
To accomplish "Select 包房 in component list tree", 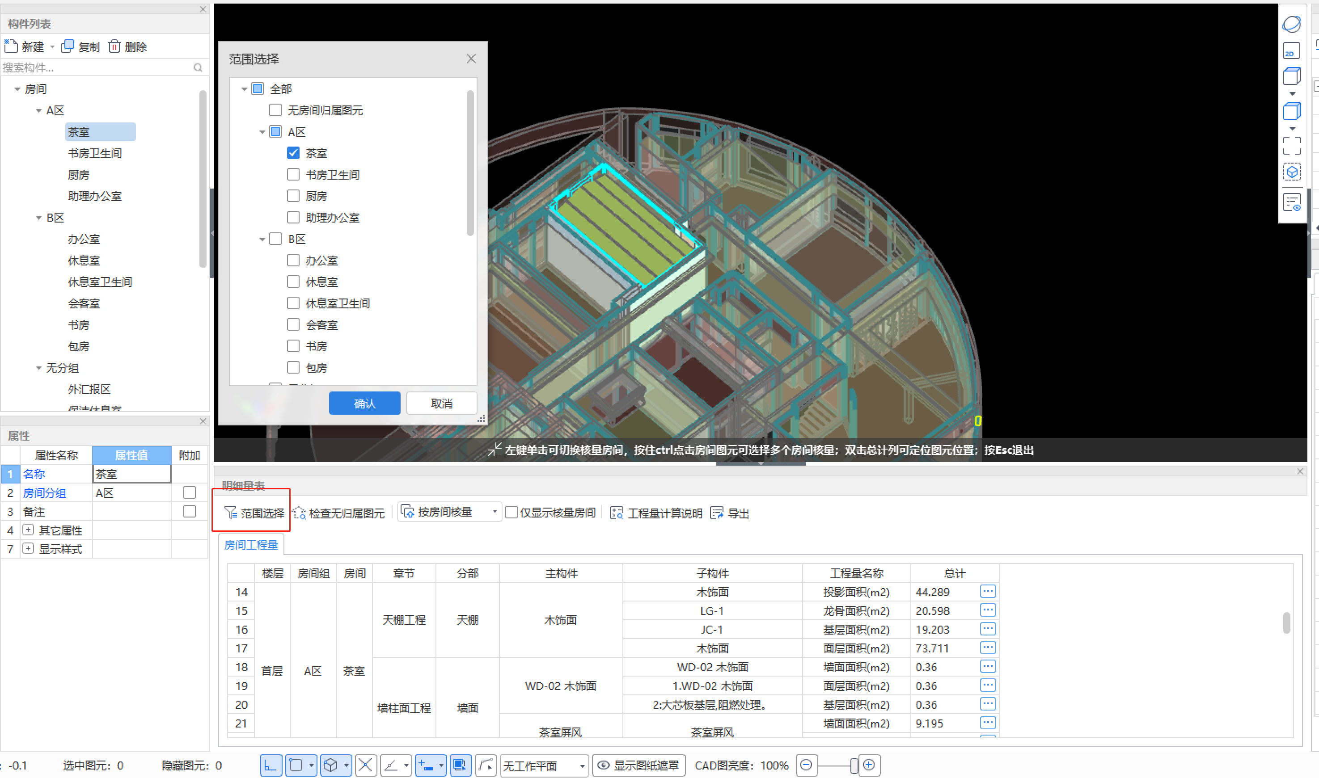I will pyautogui.click(x=79, y=346).
